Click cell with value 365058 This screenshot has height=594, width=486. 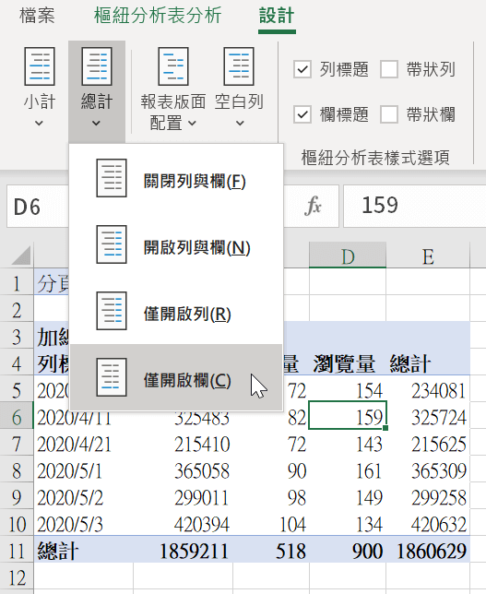[x=183, y=469]
